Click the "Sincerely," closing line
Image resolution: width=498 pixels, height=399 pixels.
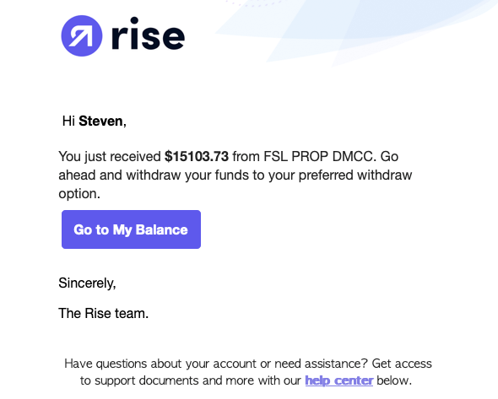(x=87, y=283)
